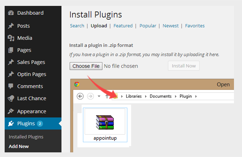The width and height of the screenshot is (242, 157).
Task: Open the recent locations dropdown arrow
Action: 99,96
